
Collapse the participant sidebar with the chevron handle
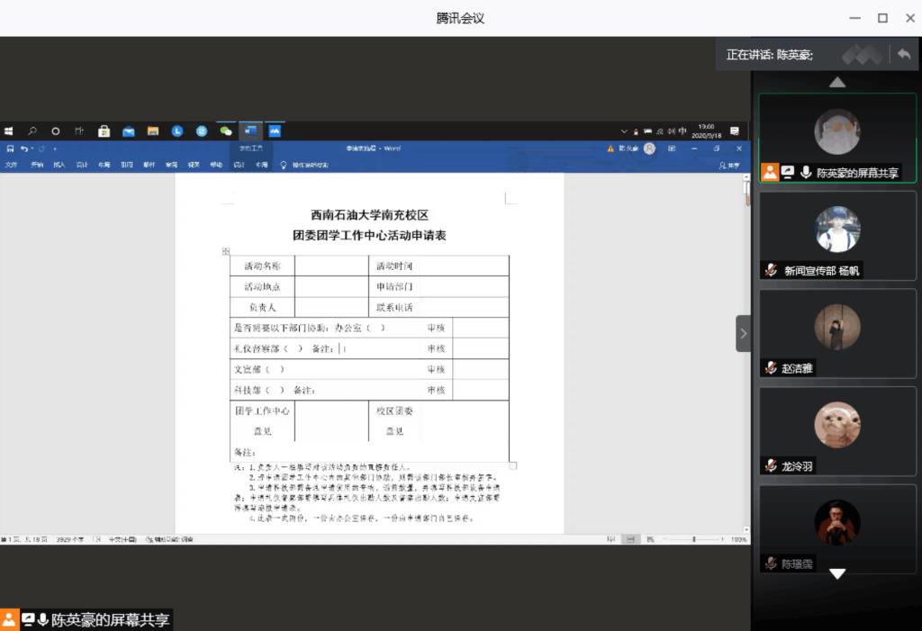743,333
